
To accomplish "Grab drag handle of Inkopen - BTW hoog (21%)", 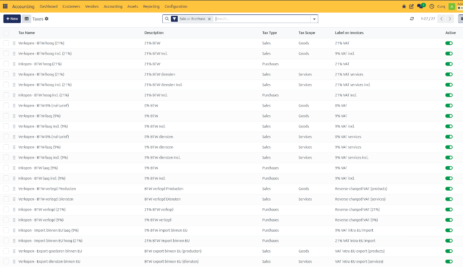I will [14, 64].
